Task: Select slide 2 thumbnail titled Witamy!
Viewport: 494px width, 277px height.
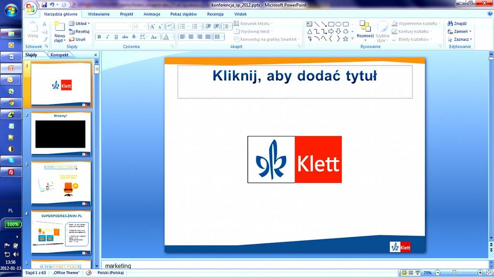Action: [61, 134]
